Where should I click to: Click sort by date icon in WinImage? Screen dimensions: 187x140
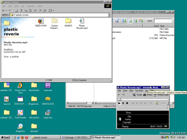(141, 21)
